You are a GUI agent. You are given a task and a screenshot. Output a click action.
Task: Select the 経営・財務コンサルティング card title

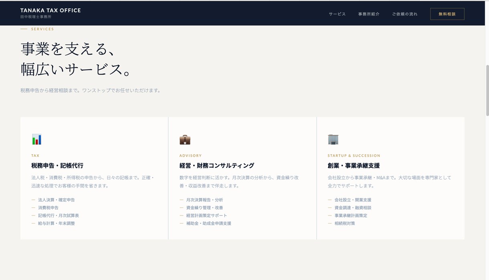coord(217,165)
